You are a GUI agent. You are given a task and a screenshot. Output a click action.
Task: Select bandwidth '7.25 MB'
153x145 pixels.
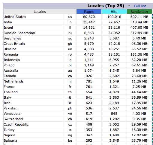139,87
